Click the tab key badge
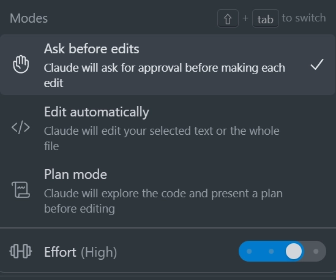Viewport: 336px width, 280px height. coord(266,18)
